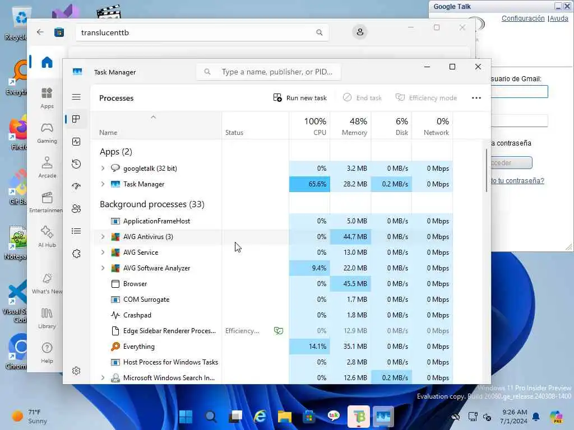Expand the AVG Service process
The image size is (574, 430).
[x=103, y=253]
